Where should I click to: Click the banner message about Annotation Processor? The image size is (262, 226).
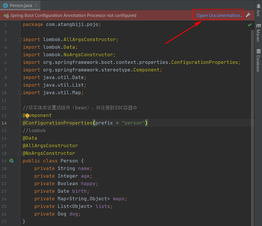[x=73, y=15]
